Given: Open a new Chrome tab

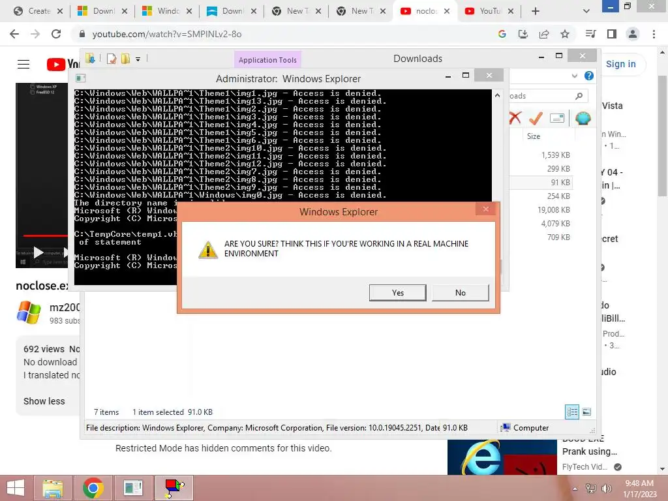Looking at the screenshot, I should [x=536, y=11].
